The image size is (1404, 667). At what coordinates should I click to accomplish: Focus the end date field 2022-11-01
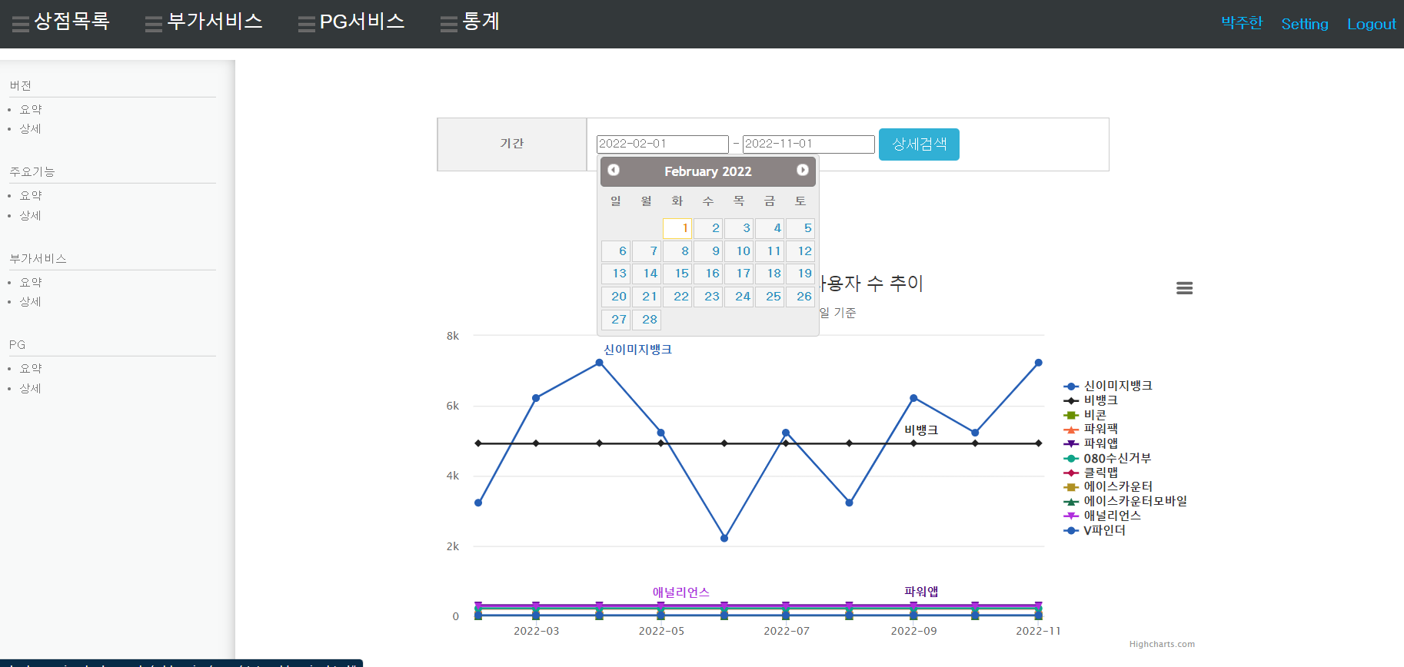809,144
